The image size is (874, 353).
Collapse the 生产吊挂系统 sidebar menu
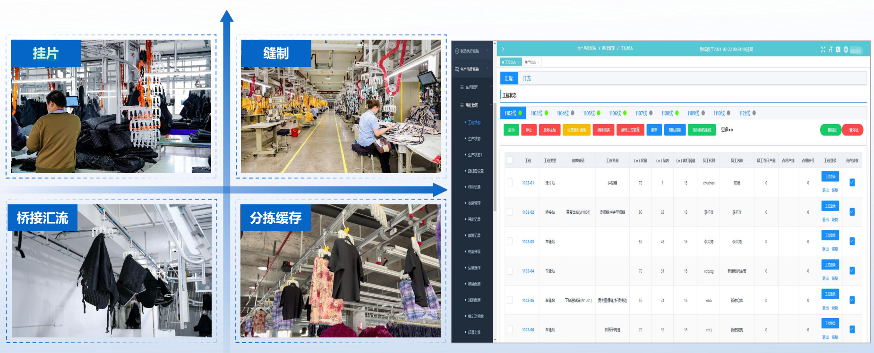coord(487,69)
